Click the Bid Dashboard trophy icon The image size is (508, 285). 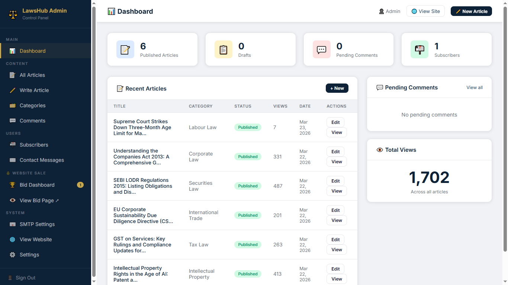(13, 185)
